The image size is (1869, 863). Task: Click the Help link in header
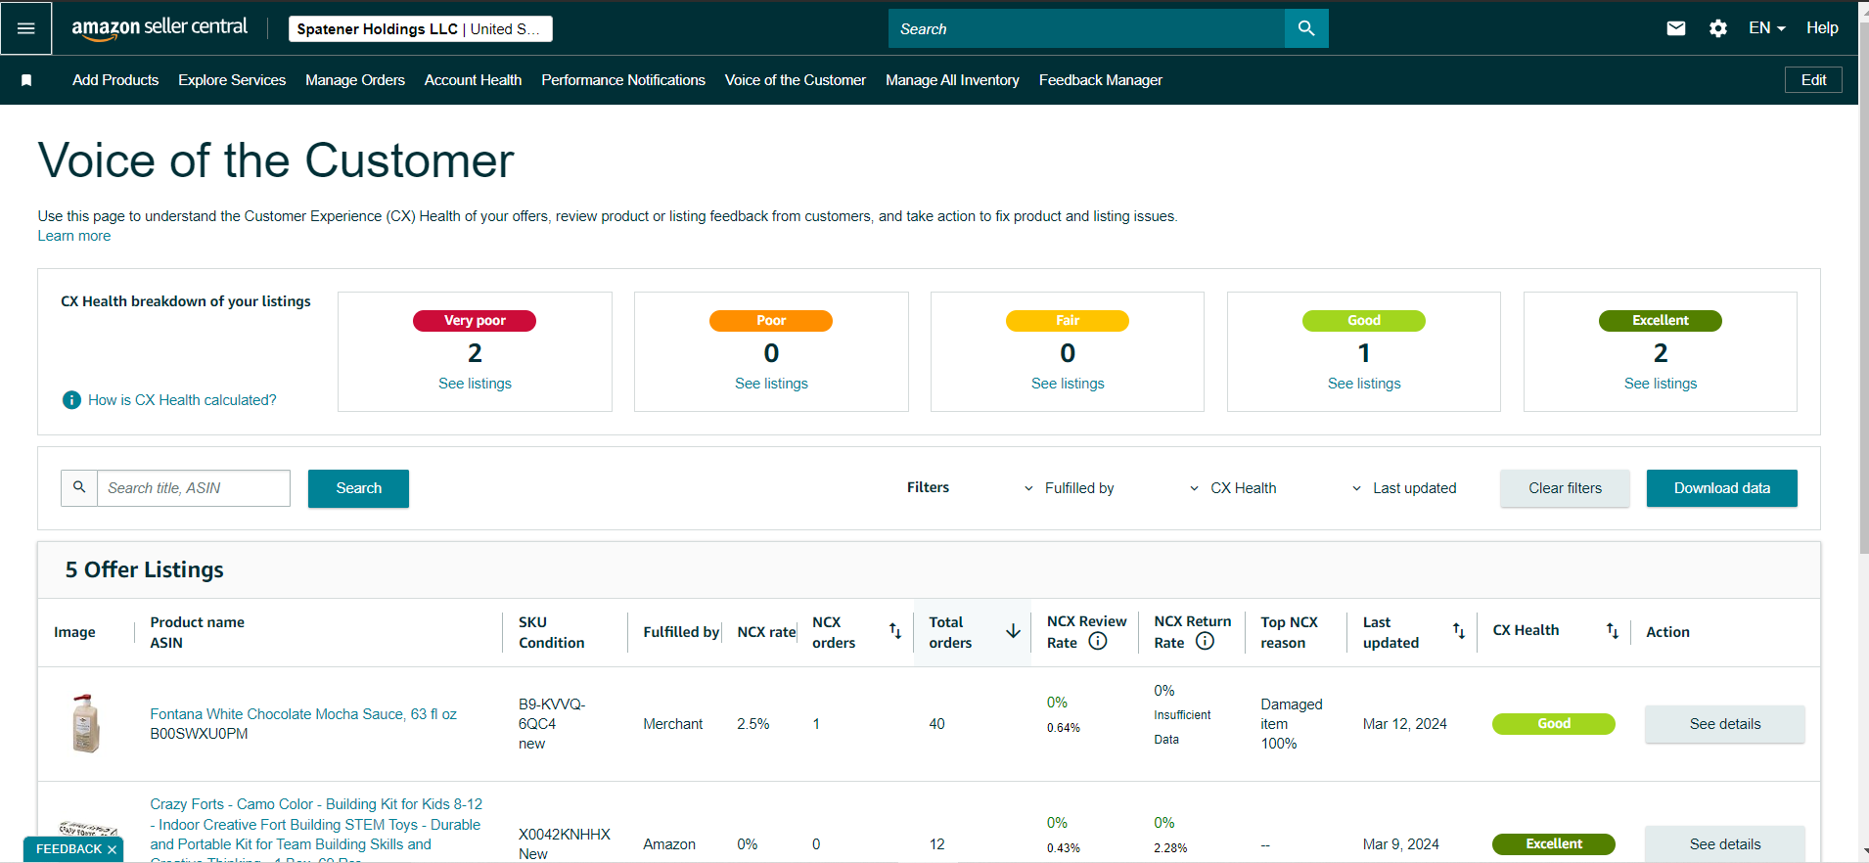click(x=1822, y=28)
